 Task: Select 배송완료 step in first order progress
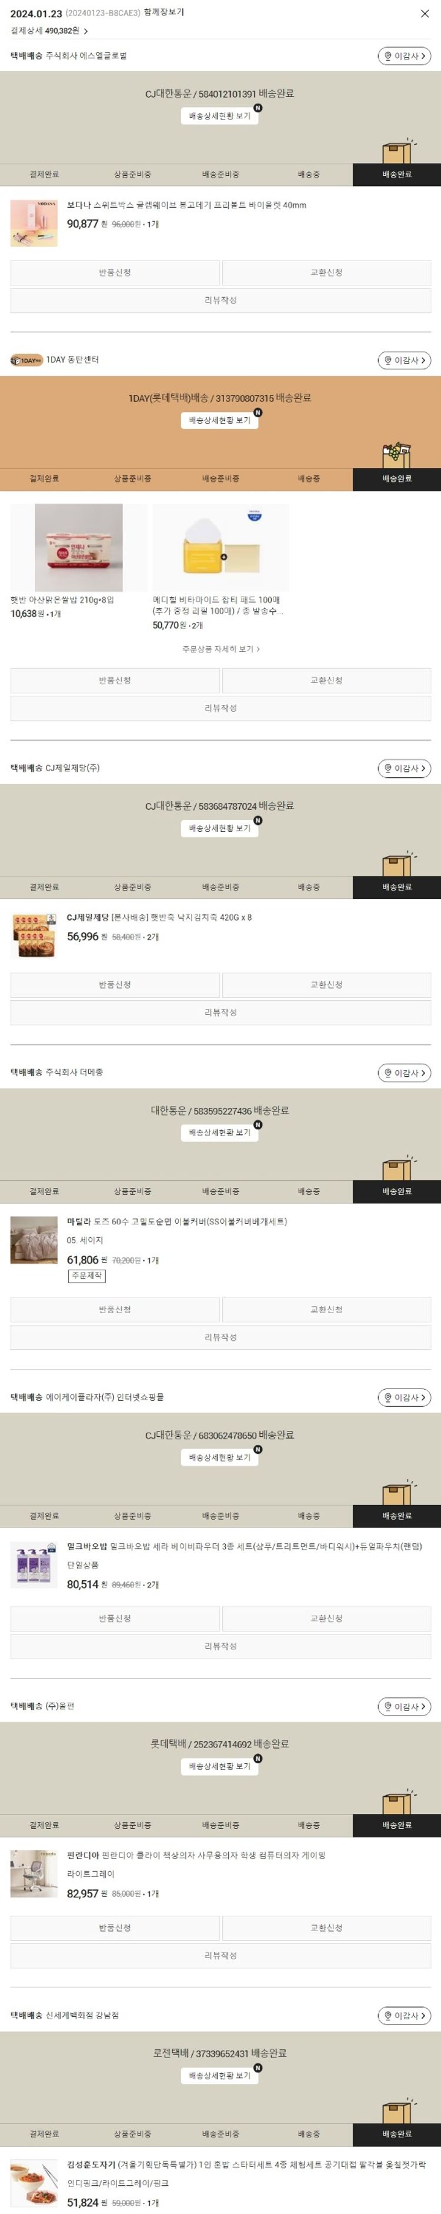pos(396,175)
